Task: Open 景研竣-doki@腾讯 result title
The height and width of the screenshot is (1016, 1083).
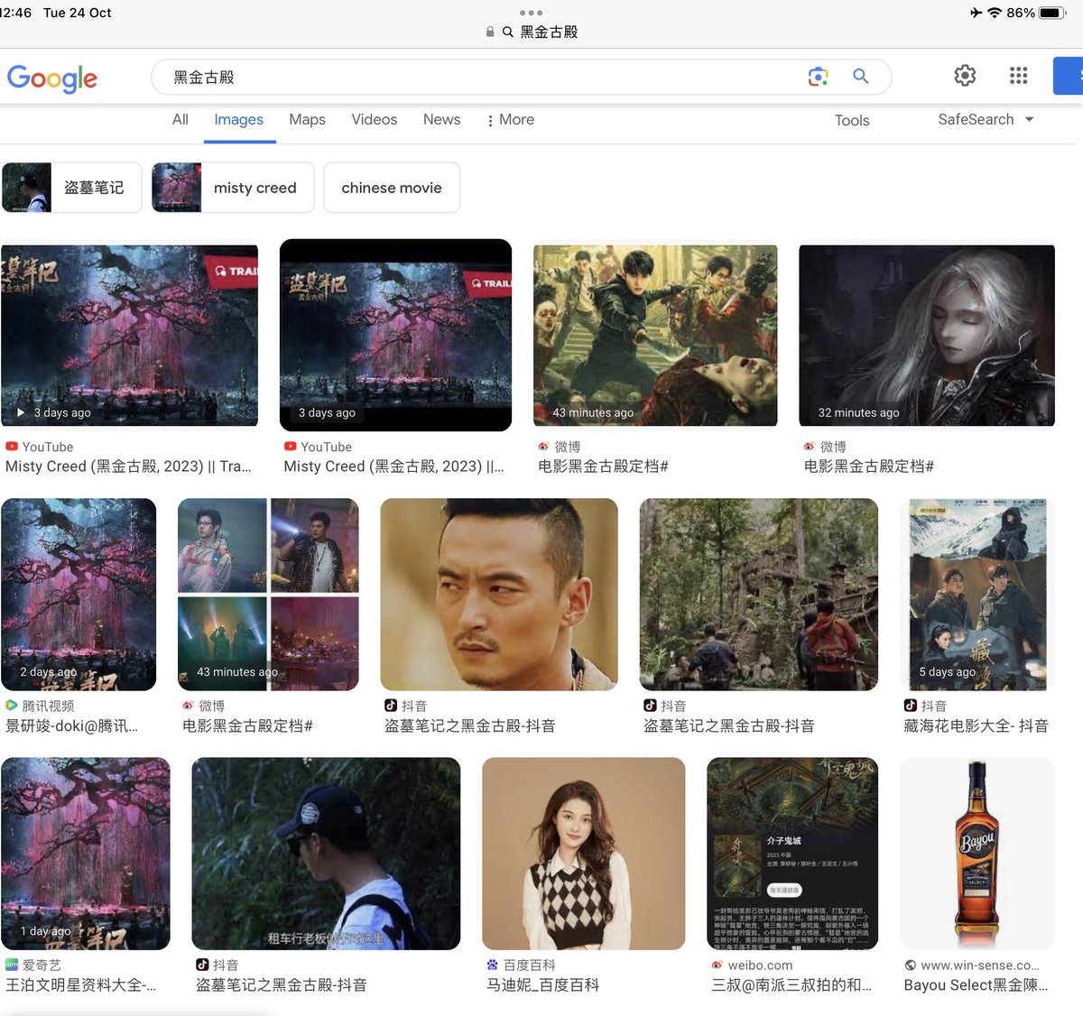Action: pos(72,725)
